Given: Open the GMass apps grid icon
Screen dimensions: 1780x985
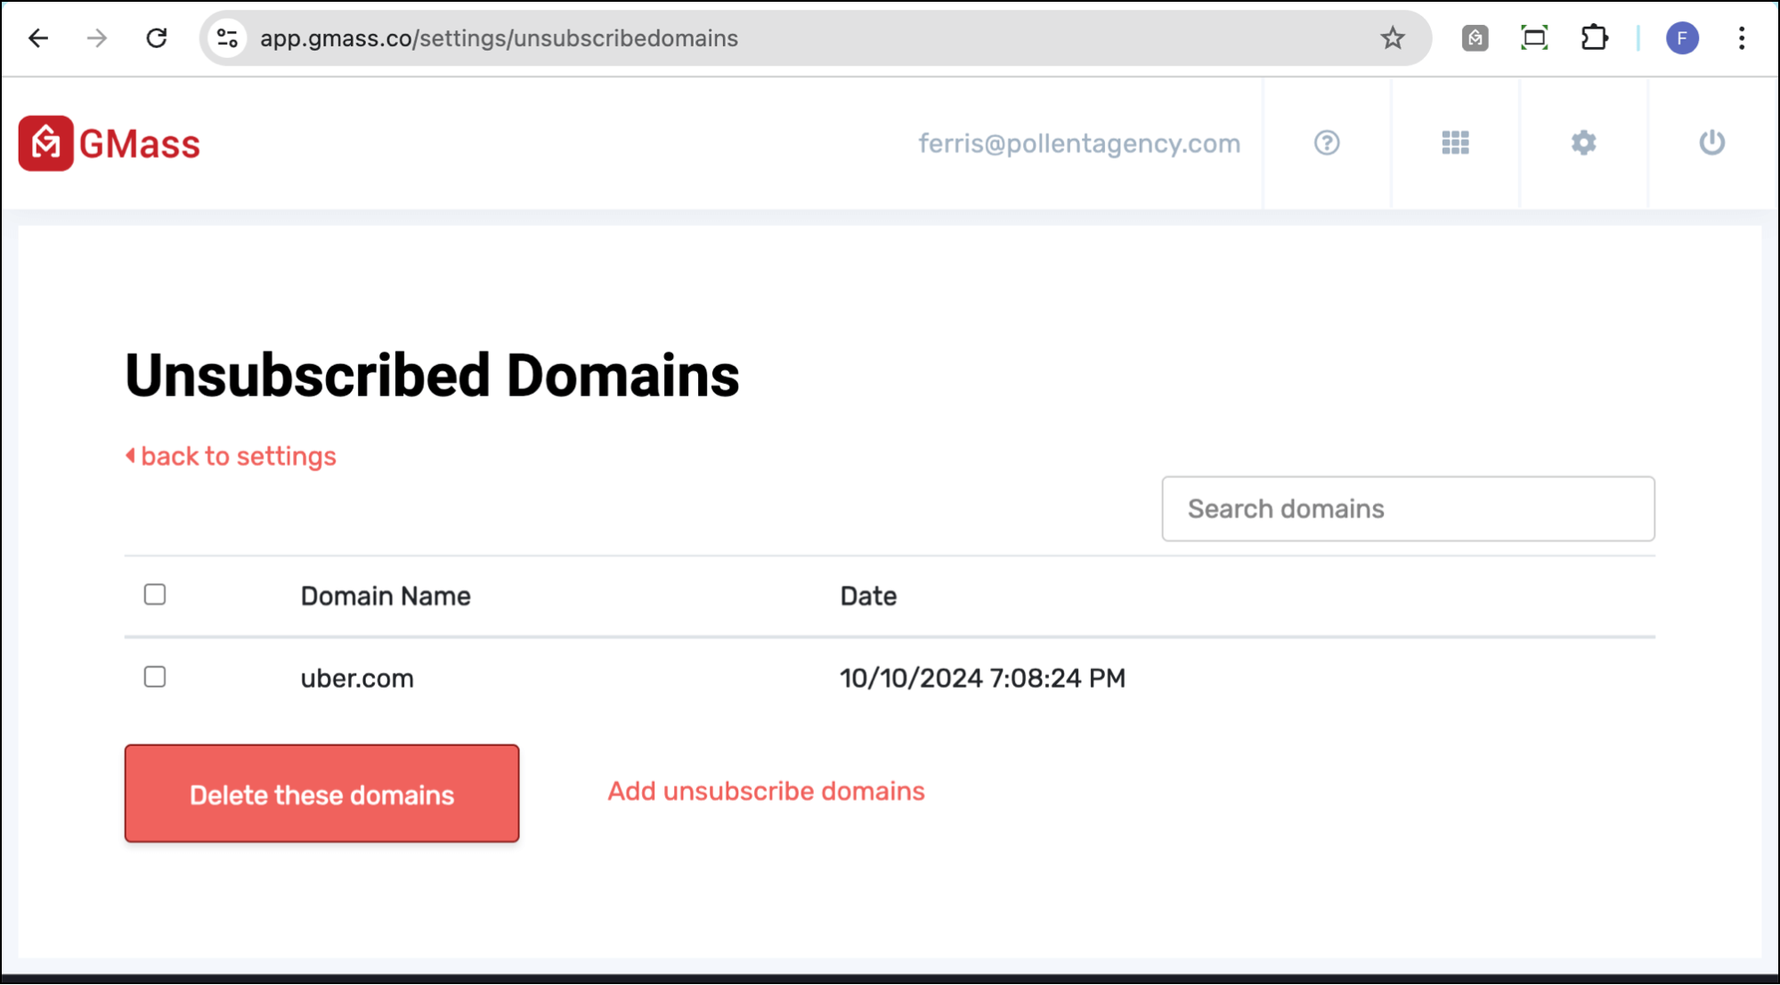Looking at the screenshot, I should (x=1456, y=142).
